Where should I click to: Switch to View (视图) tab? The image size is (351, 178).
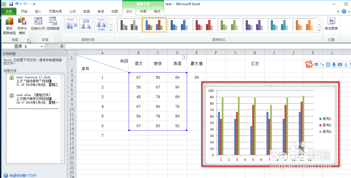pyautogui.click(x=115, y=12)
